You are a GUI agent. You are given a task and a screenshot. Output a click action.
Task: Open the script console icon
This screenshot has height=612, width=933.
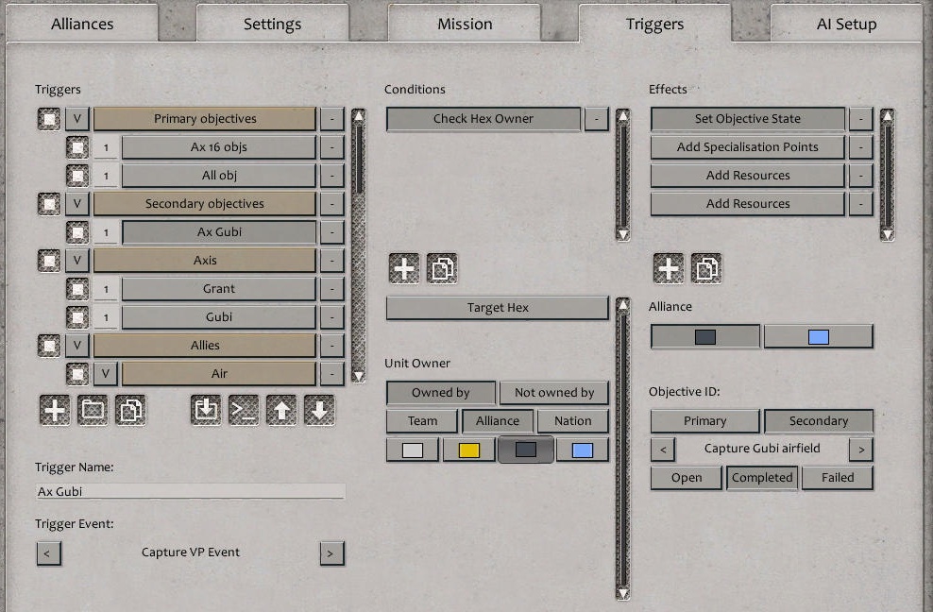(x=244, y=410)
